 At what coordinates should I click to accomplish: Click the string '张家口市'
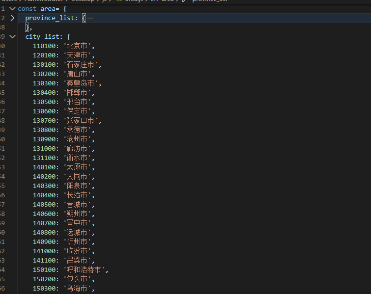(x=81, y=121)
